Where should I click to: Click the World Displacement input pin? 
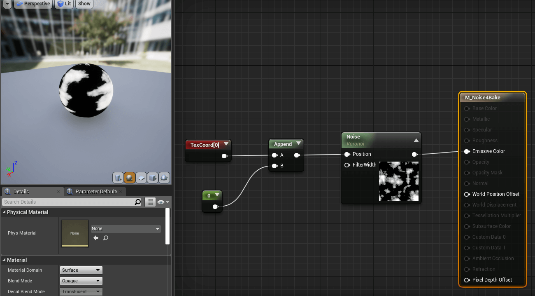[467, 205]
